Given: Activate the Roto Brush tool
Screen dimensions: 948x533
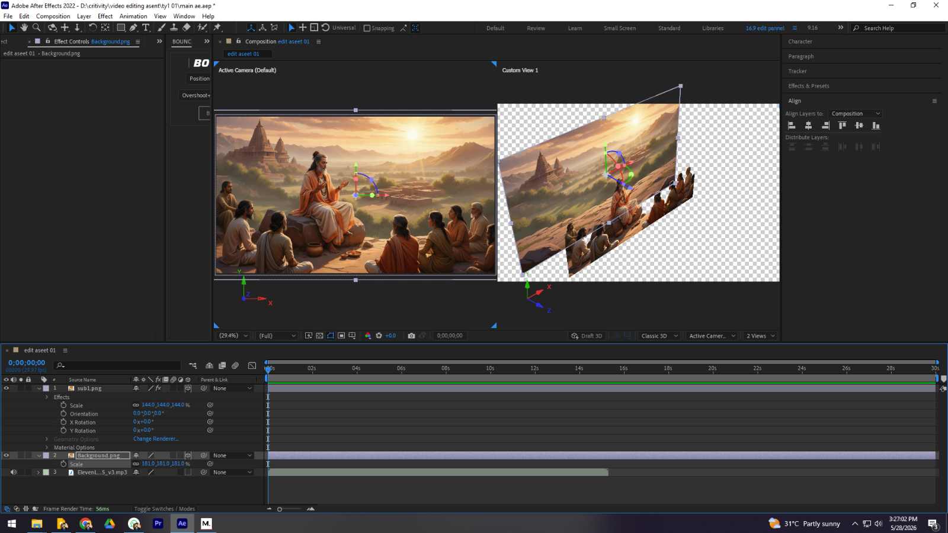Looking at the screenshot, I should click(x=203, y=27).
